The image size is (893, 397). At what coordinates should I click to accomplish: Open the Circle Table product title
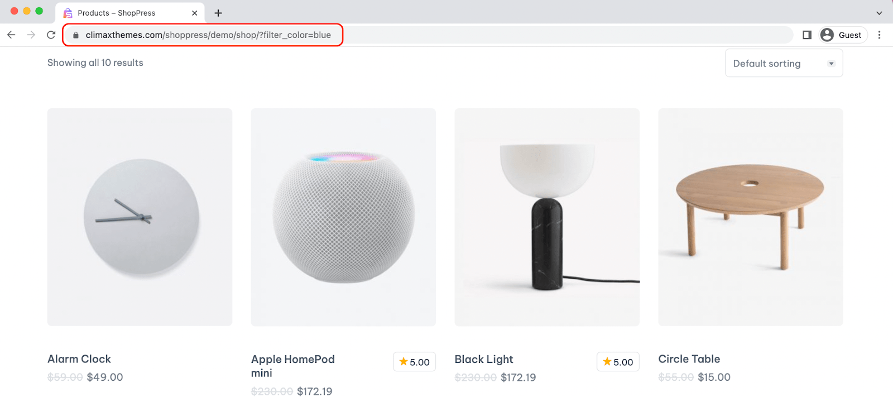tap(689, 359)
